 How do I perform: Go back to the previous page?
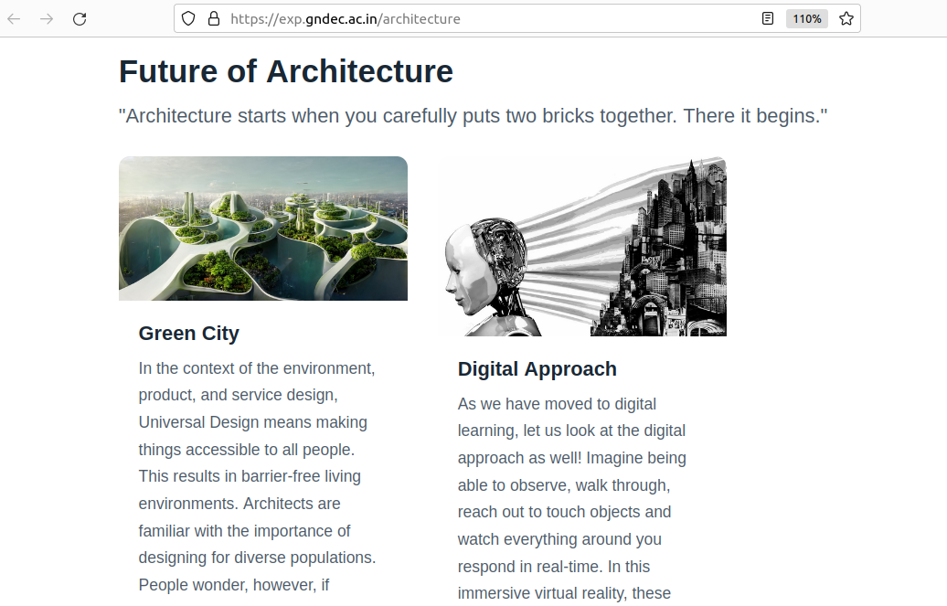point(15,18)
